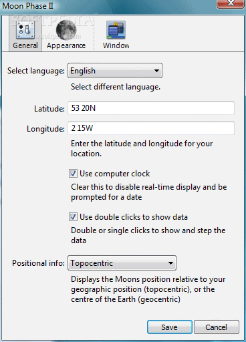This screenshot has height=342, width=246.
Task: Focus the Latitude input field
Action: pos(151,108)
